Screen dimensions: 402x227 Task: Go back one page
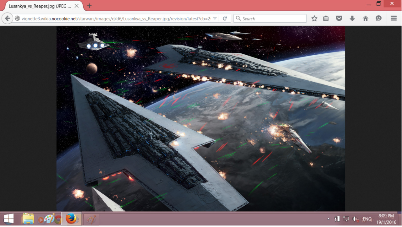[x=8, y=19]
